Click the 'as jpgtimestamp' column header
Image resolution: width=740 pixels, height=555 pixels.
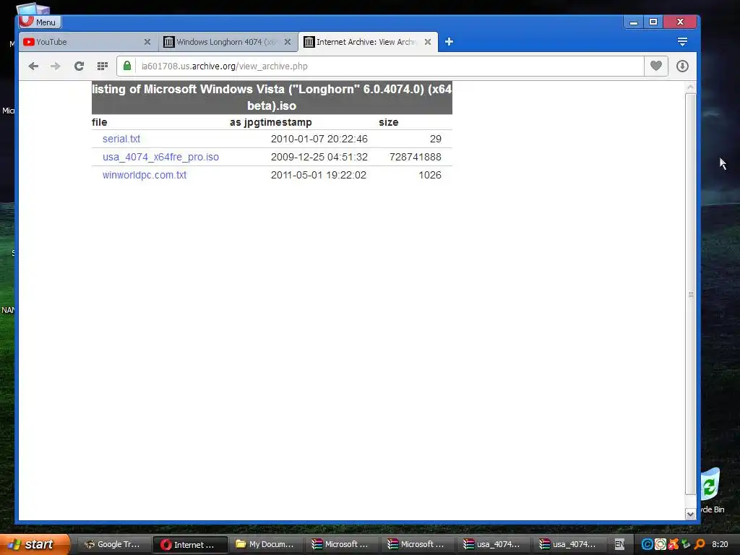click(x=271, y=122)
